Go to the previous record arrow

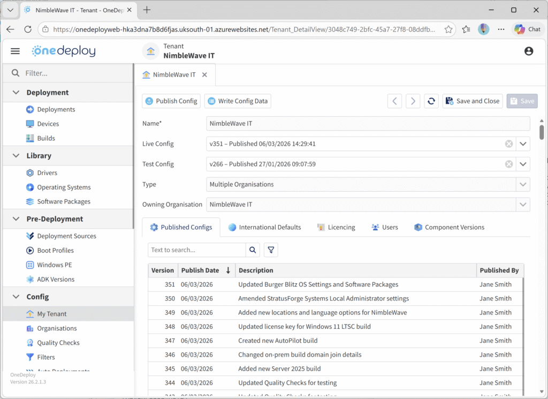[394, 101]
